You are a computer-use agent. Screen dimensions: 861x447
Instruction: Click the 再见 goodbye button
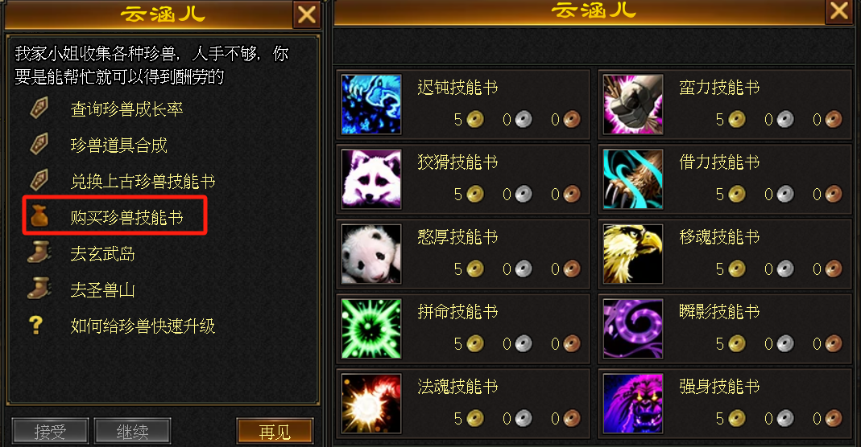pyautogui.click(x=275, y=432)
